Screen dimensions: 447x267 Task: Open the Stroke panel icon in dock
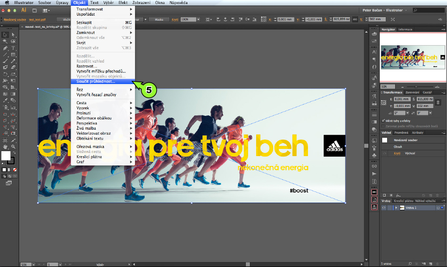374,114
